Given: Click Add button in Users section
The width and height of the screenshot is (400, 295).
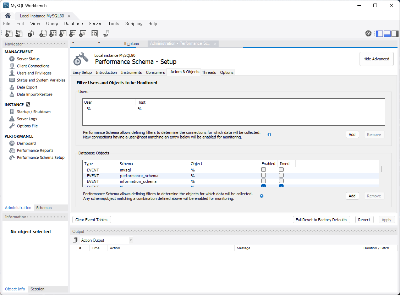Looking at the screenshot, I should coord(352,135).
